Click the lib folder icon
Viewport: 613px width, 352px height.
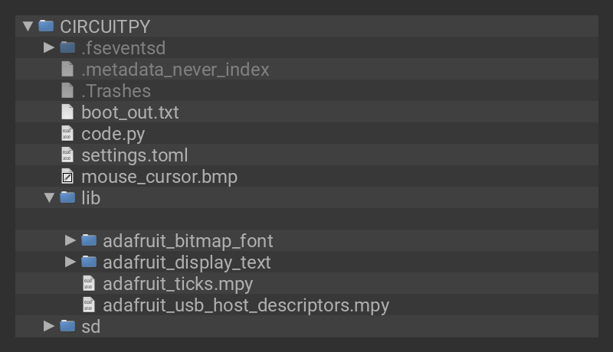(67, 197)
